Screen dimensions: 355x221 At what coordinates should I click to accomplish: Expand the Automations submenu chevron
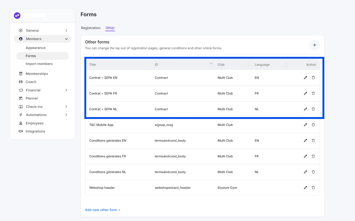(x=66, y=115)
